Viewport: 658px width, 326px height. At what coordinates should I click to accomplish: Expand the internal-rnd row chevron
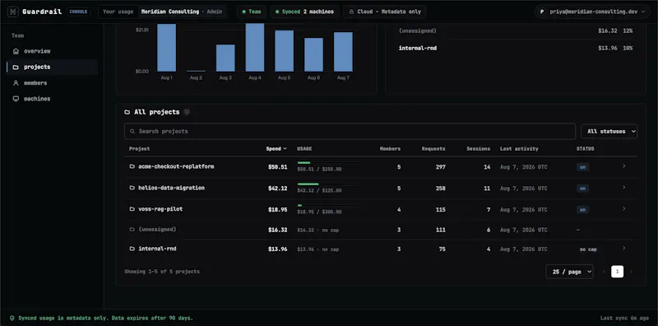(623, 249)
